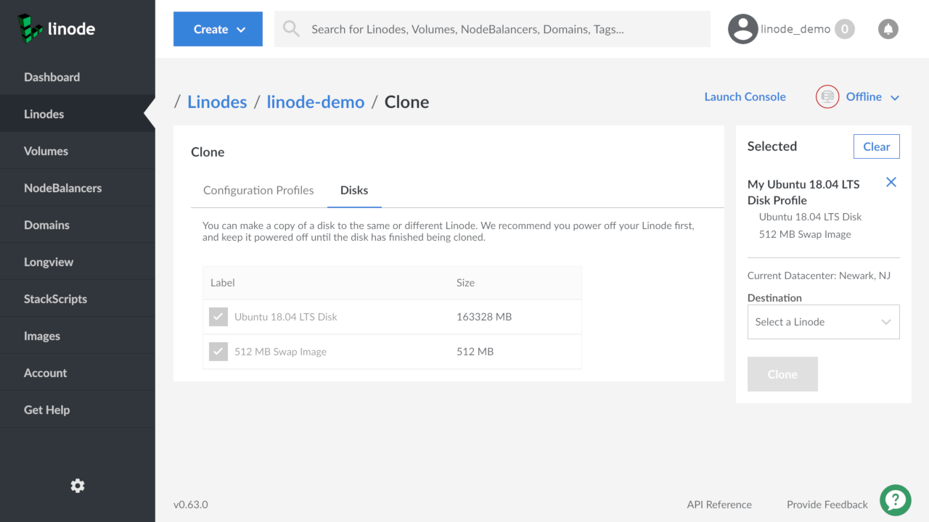The image size is (929, 522).
Task: Open the Launch Console link
Action: pos(745,97)
